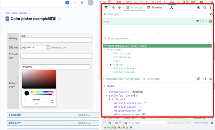Expand 関連するタグ with the 設定する dropdown
The width and height of the screenshot is (215, 130).
click(84, 123)
